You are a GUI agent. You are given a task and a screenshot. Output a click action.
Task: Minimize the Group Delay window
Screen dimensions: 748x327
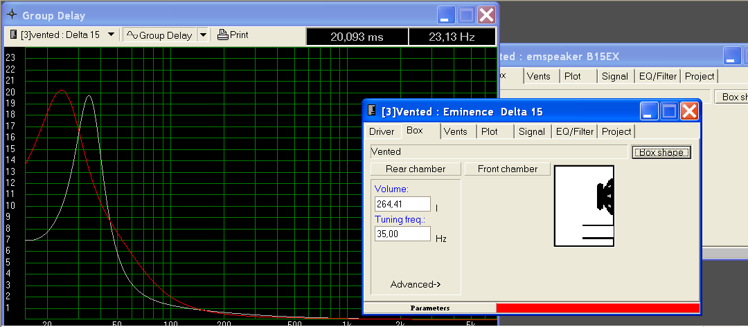tap(446, 15)
